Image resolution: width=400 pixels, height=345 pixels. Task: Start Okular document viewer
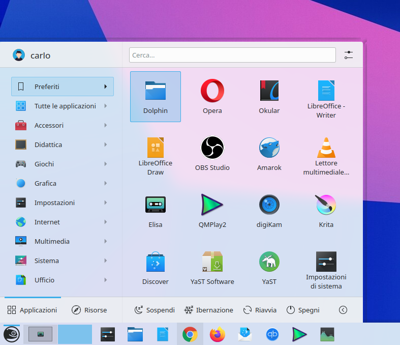point(269,97)
